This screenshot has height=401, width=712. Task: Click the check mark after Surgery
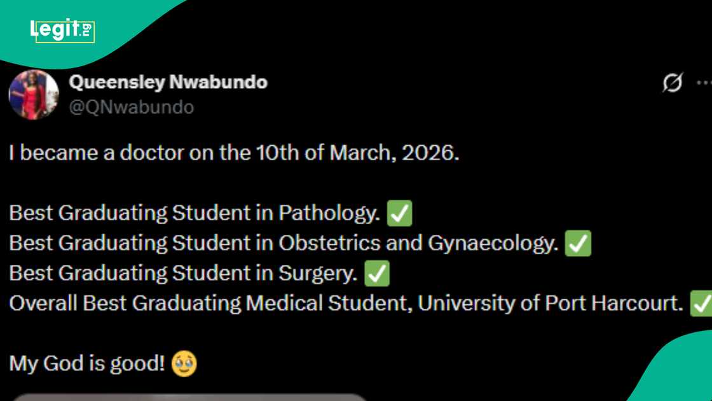pyautogui.click(x=376, y=274)
